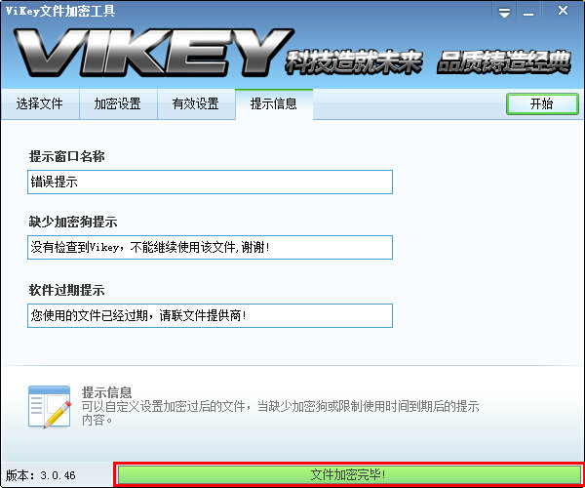Click the 提示信息 description heading at bottom
585x488 pixels.
click(x=106, y=392)
